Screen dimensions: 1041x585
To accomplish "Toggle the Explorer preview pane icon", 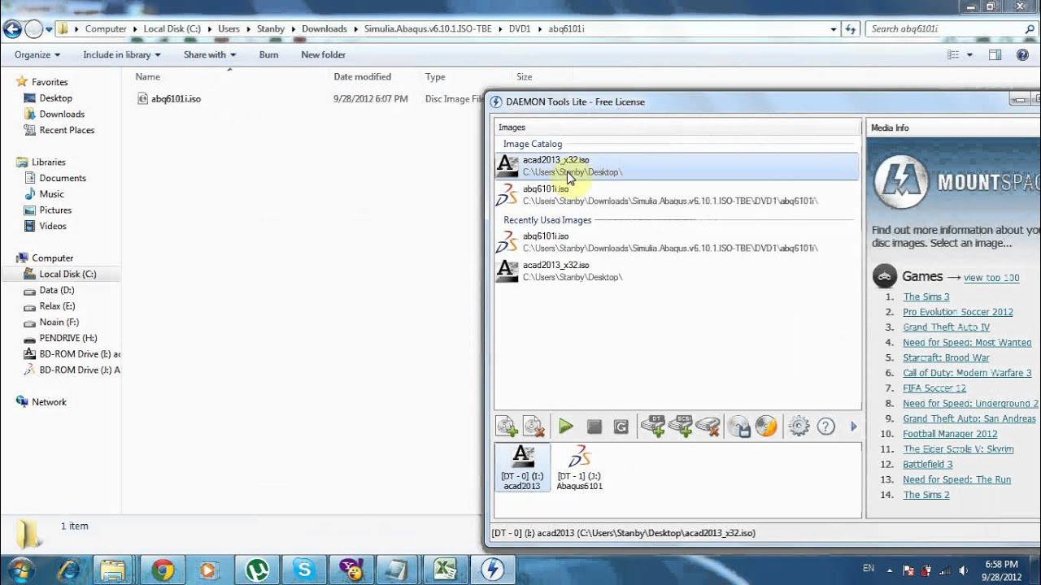I will [x=995, y=55].
